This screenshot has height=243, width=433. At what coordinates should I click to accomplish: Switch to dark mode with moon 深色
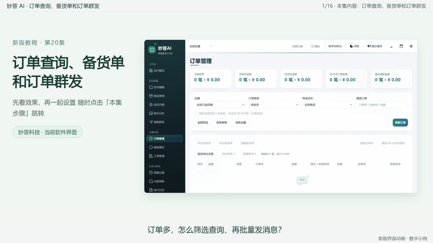pos(355,46)
